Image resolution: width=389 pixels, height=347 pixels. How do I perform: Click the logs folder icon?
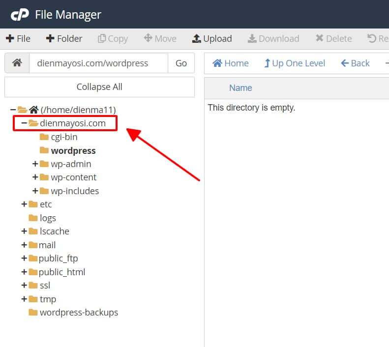[x=33, y=218]
